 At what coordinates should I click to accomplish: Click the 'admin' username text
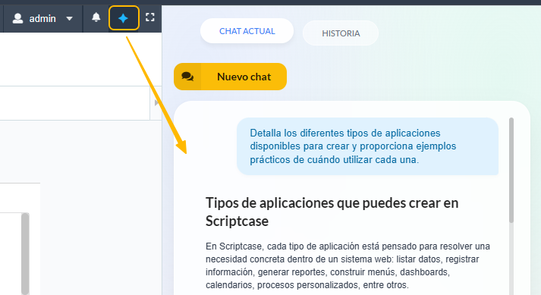pyautogui.click(x=42, y=19)
